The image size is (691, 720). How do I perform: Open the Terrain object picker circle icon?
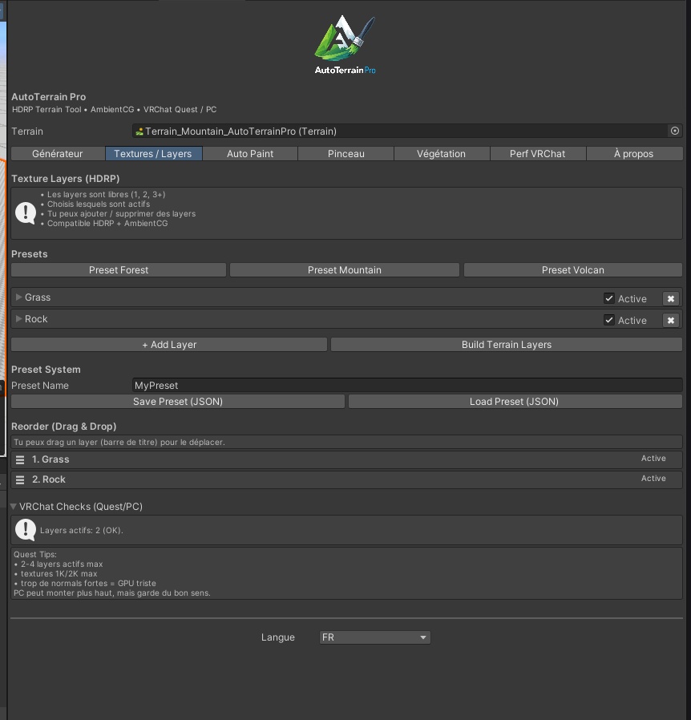click(674, 131)
